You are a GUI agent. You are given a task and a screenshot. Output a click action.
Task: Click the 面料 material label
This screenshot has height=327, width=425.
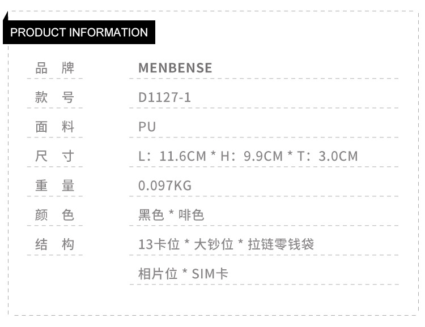(x=55, y=127)
